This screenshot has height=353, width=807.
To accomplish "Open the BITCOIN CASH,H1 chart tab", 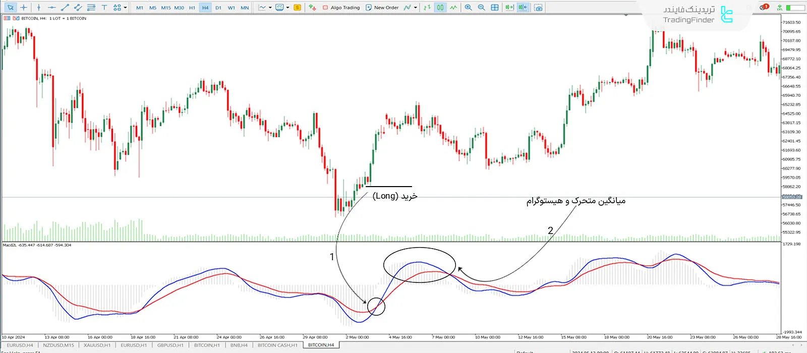I will coord(277,345).
